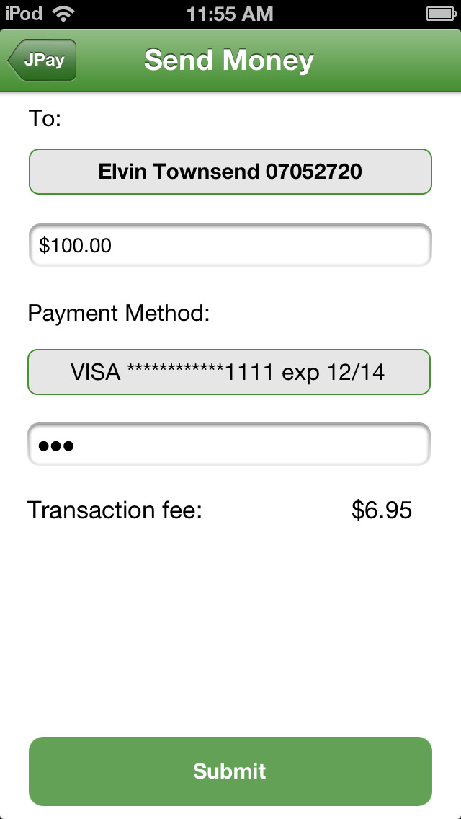The height and width of the screenshot is (819, 461).
Task: Tap the "Transaction fee:" label
Action: (x=115, y=510)
